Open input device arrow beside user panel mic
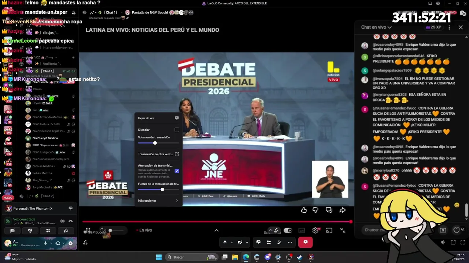Image resolution: width=469 pixels, height=263 pixels. click(51, 243)
